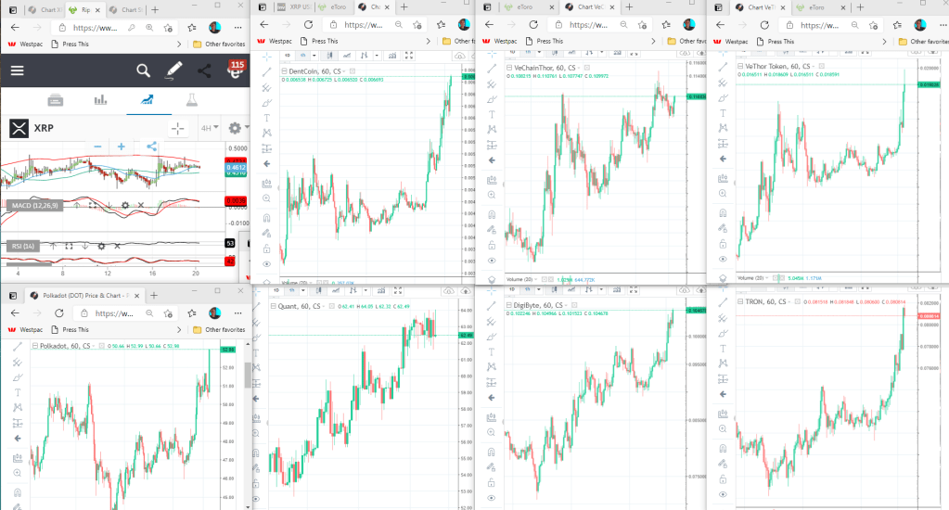The height and width of the screenshot is (510, 949).
Task: Toggle lock drawings in VeChainThor chart
Action: [x=493, y=246]
